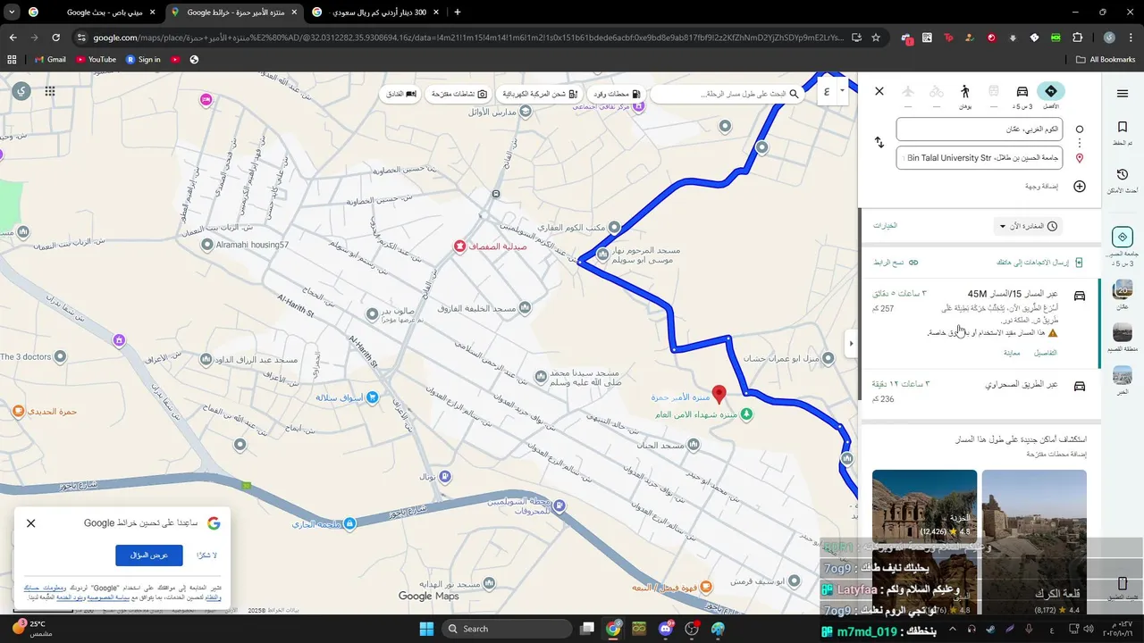
Task: Click preview 'معاينة' for Route 15
Action: (1012, 353)
